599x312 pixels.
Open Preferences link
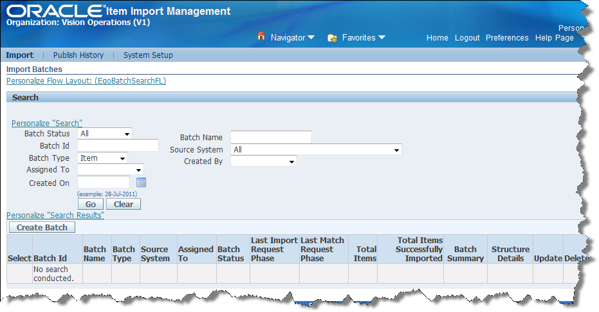point(507,38)
